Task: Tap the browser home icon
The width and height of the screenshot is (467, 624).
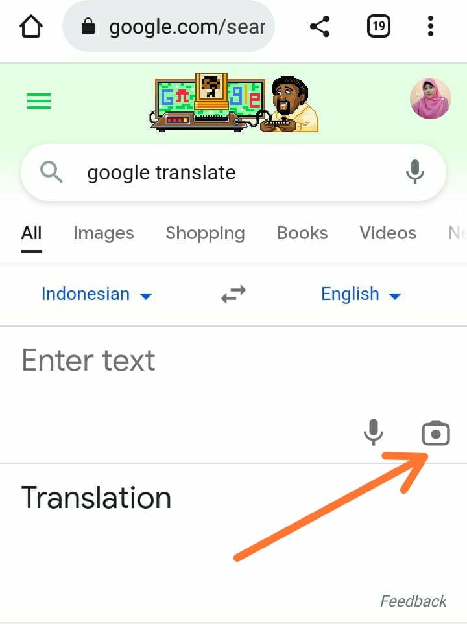Action: point(31,27)
